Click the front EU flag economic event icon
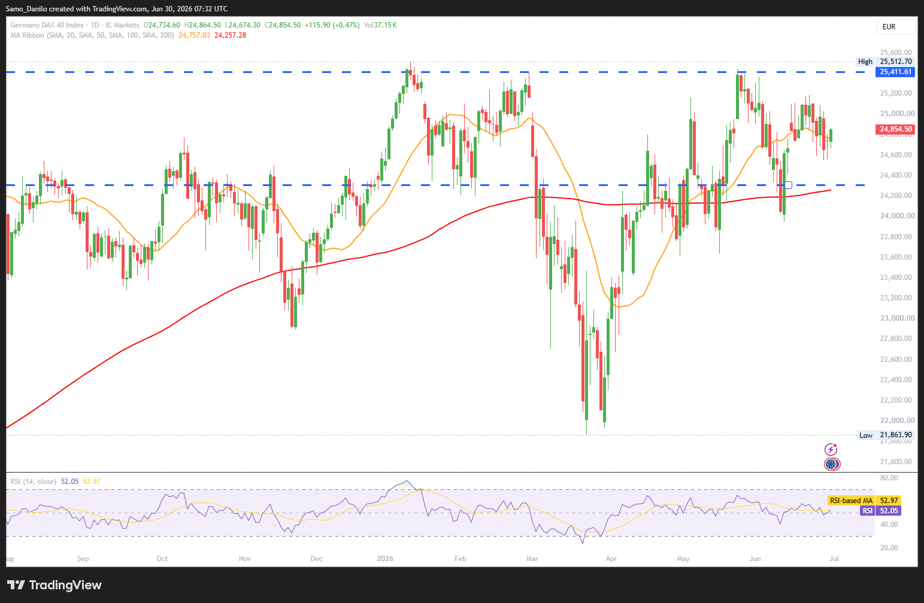Viewport: 924px width, 603px height. pos(830,464)
